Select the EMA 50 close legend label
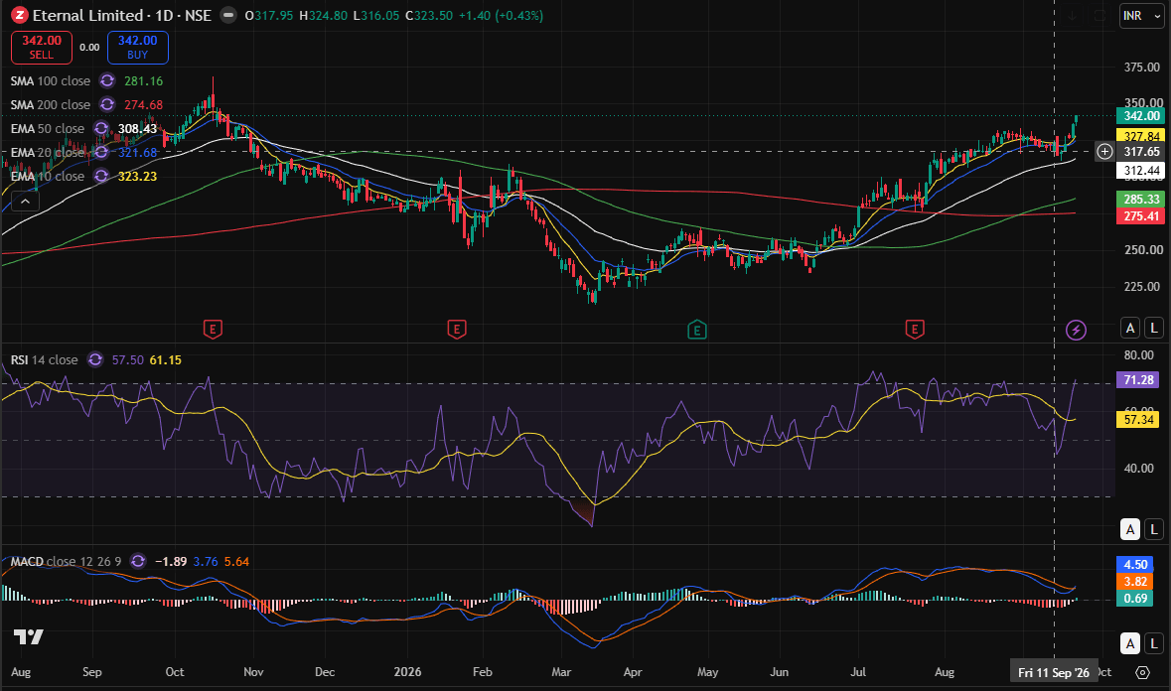This screenshot has height=691, width=1171. (47, 128)
